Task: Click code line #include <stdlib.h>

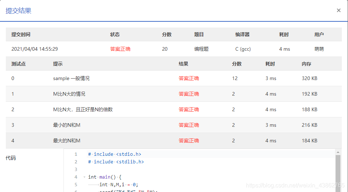Action: pyautogui.click(x=116, y=162)
